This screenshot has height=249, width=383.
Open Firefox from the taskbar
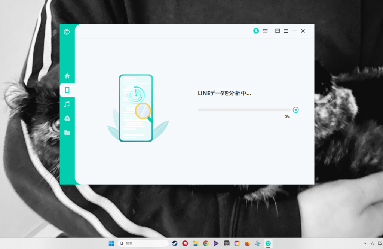point(247,243)
